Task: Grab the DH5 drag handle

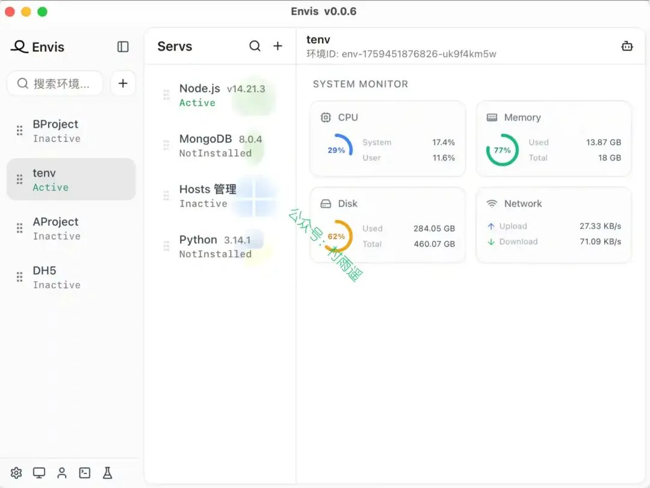Action: 19,277
